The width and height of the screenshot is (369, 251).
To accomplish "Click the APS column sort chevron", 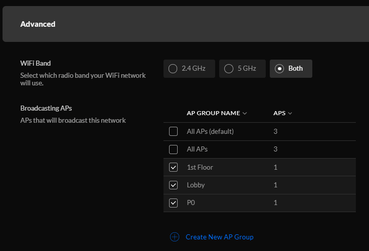I will tap(290, 114).
